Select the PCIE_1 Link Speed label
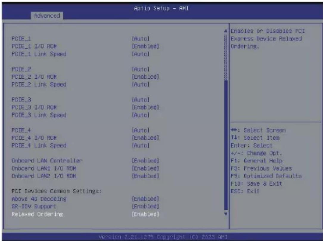The width and height of the screenshot is (323, 241). 39,54
